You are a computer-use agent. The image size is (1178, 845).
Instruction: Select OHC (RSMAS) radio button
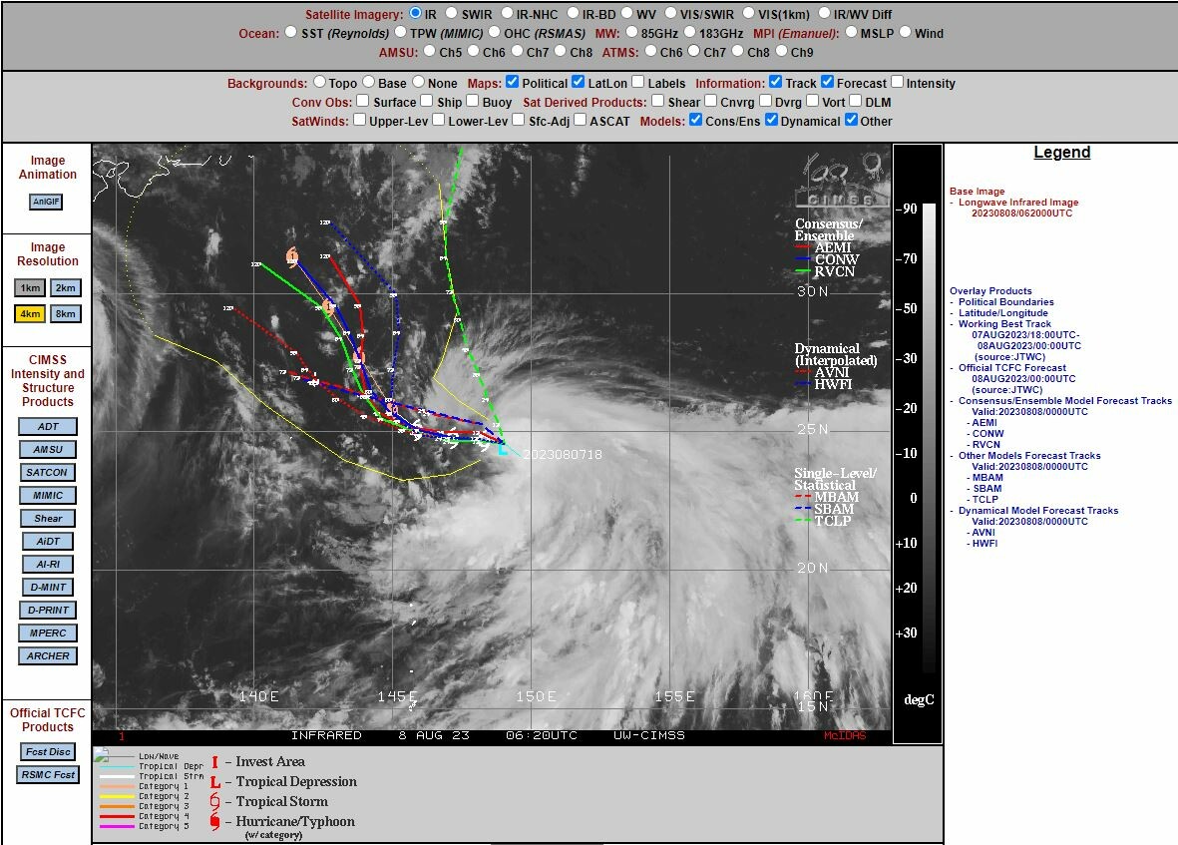point(495,32)
